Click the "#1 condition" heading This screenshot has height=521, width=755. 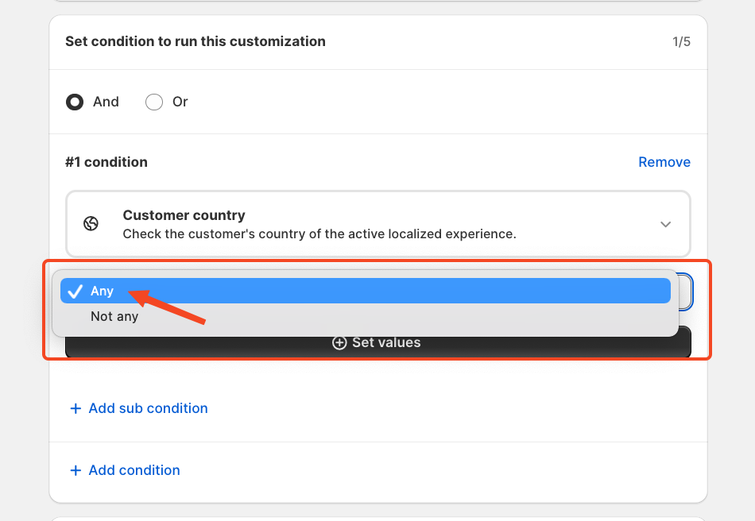click(106, 162)
